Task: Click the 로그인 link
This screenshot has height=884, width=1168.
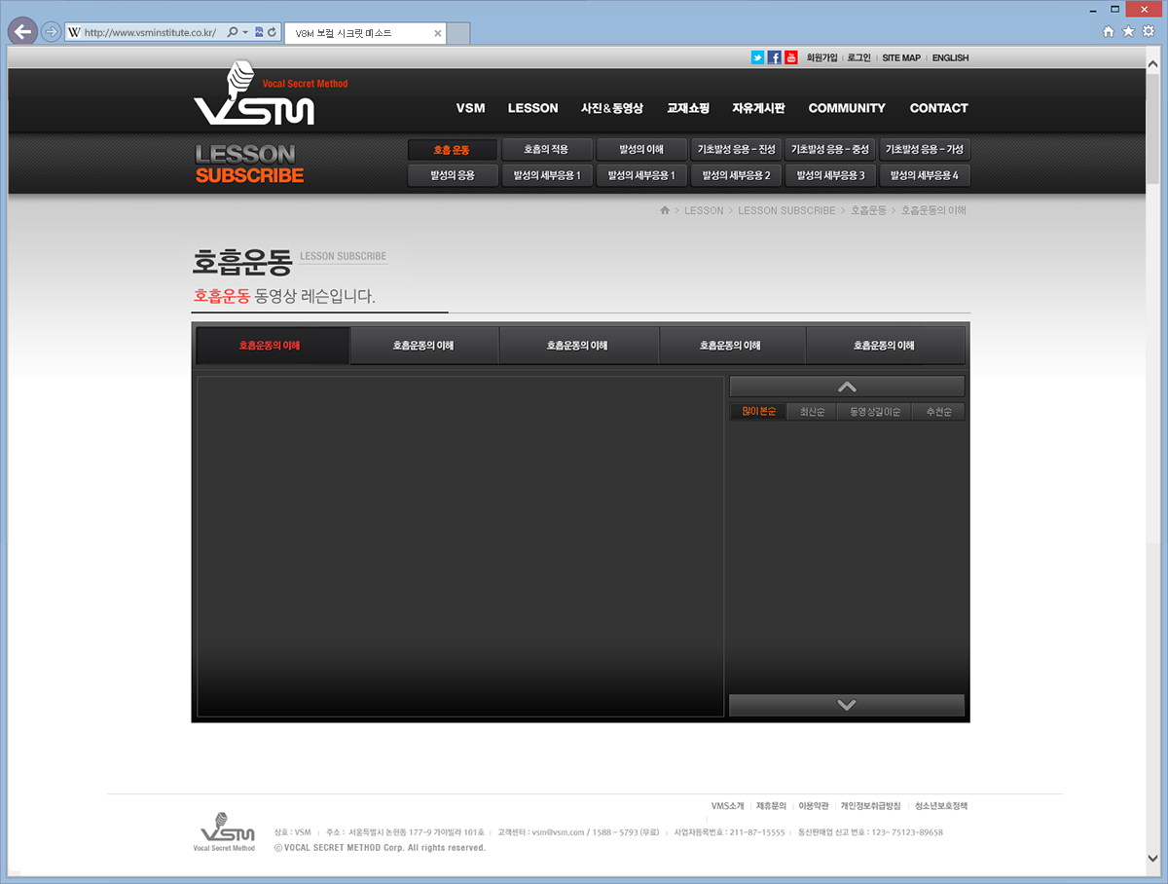Action: [858, 57]
